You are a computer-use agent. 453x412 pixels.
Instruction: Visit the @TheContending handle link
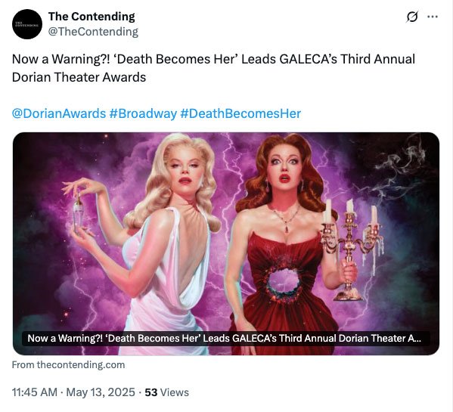point(93,32)
